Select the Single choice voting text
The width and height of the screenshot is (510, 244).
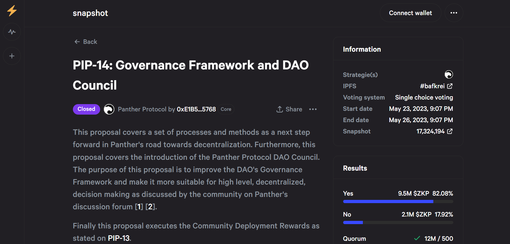coord(424,97)
